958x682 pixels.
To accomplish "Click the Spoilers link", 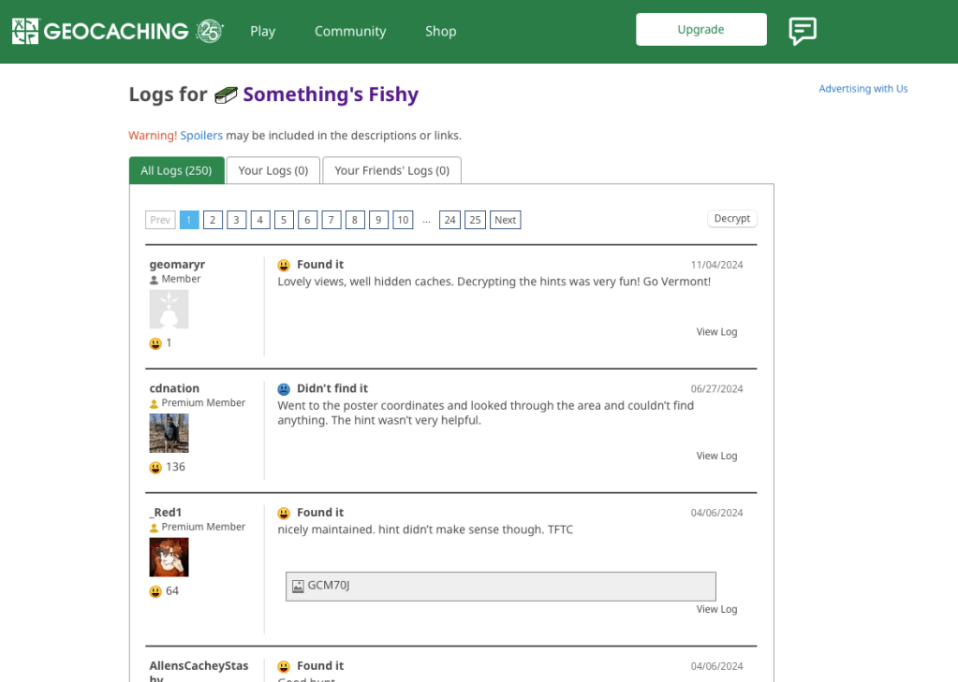I will coord(201,136).
